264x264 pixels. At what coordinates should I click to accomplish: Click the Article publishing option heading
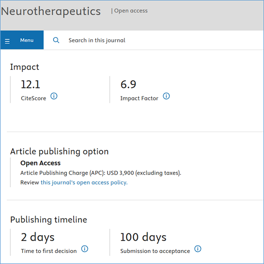pyautogui.click(x=60, y=152)
